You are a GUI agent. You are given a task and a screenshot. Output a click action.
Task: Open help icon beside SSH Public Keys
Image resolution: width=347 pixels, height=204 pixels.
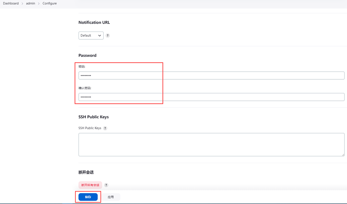(105, 128)
